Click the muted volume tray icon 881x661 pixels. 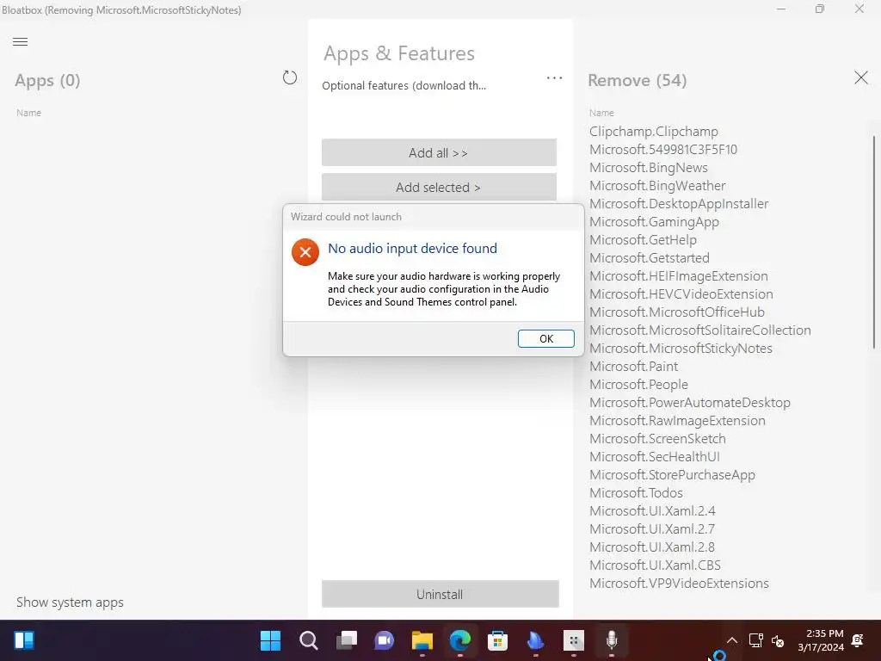coord(778,640)
